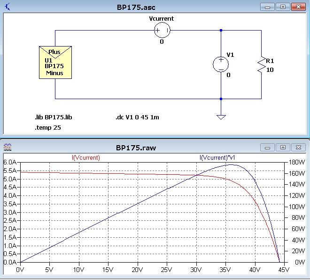The image size is (310, 280).
Task: Minimize the BP175.raw window
Action: click(x=268, y=148)
